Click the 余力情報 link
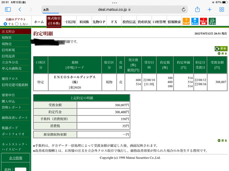This screenshot has width=229, height=171. click(x=16, y=158)
